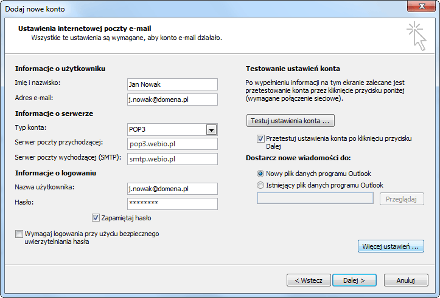Focus the Nazwa użytkownika field
Screen dimensions: 440x298
pos(172,189)
